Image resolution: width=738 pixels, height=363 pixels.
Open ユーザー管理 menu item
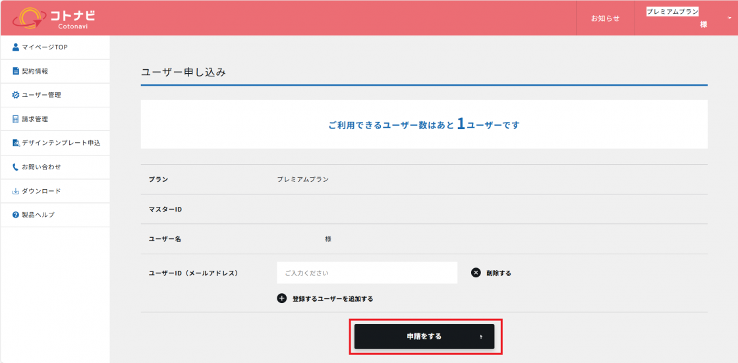coord(42,95)
